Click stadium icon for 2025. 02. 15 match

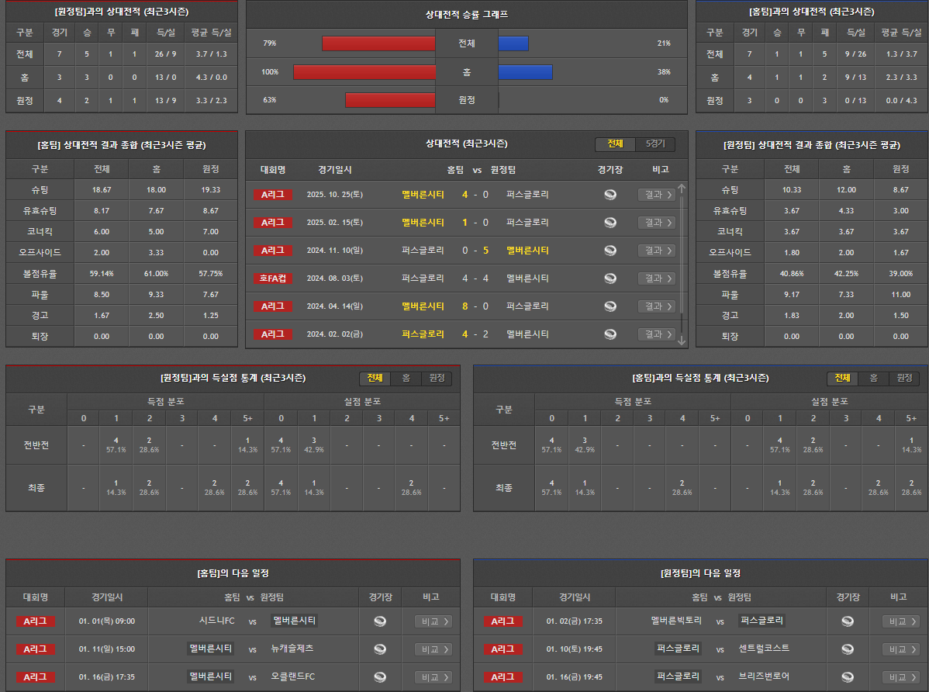click(x=610, y=223)
